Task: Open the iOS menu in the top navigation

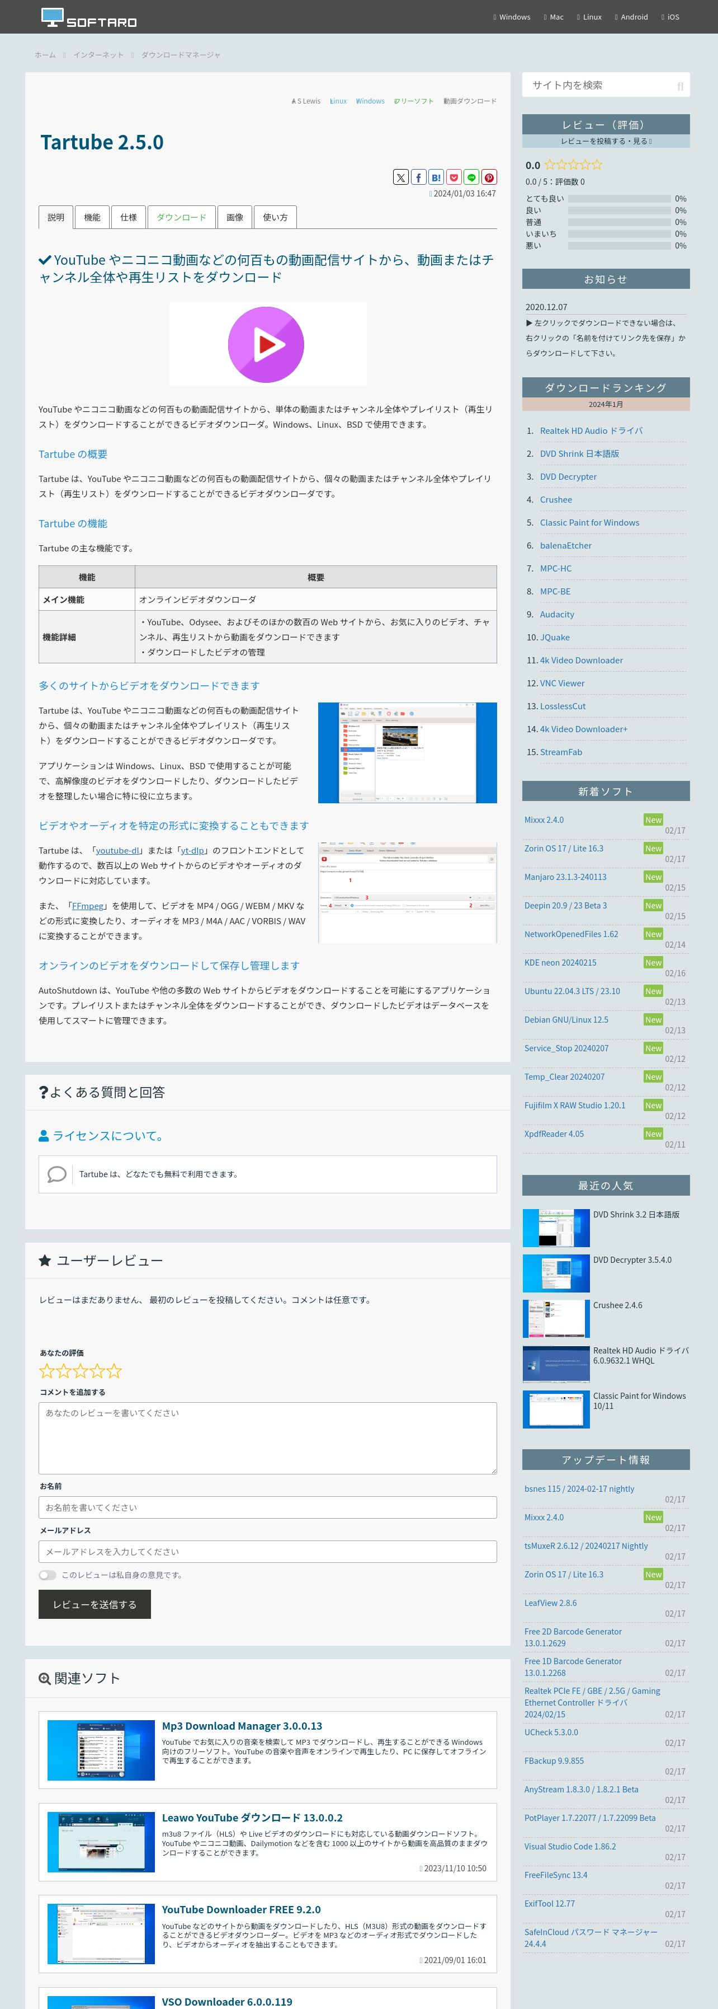Action: click(670, 17)
